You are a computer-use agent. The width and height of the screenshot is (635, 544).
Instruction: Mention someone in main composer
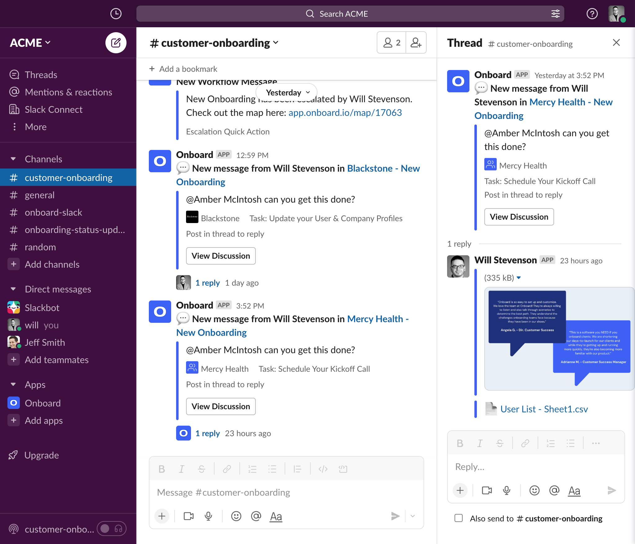point(256,516)
